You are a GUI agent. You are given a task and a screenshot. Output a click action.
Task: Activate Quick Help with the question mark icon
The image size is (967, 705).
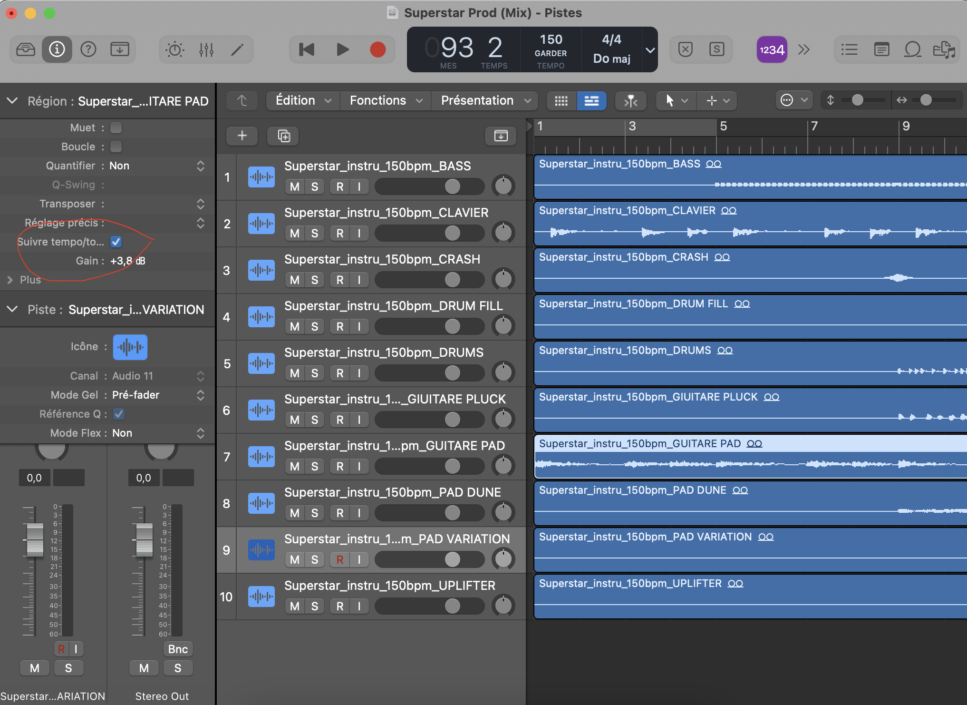[88, 49]
